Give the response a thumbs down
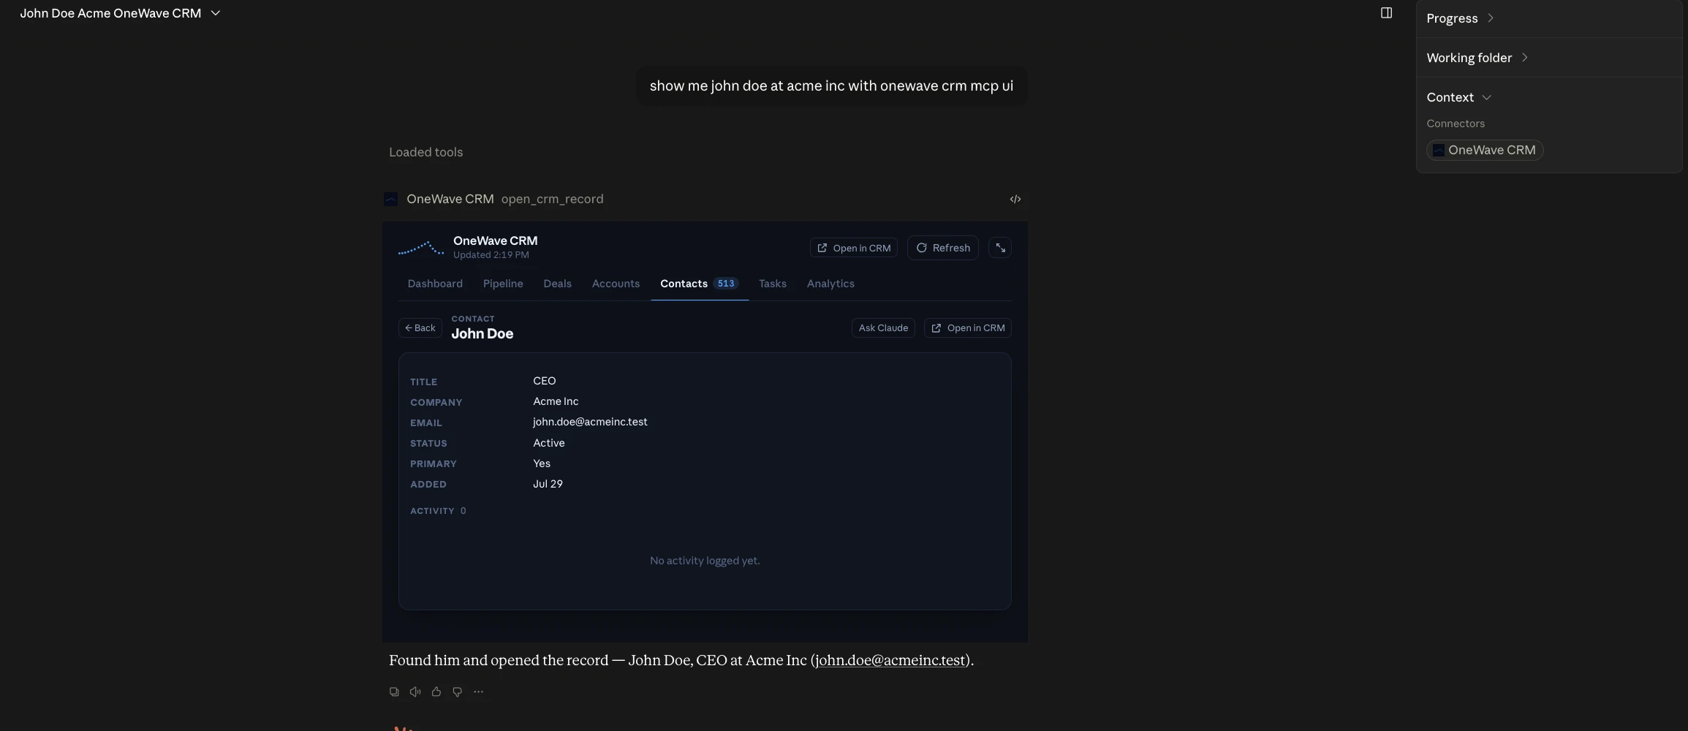Viewport: 1688px width, 731px height. pos(457,692)
